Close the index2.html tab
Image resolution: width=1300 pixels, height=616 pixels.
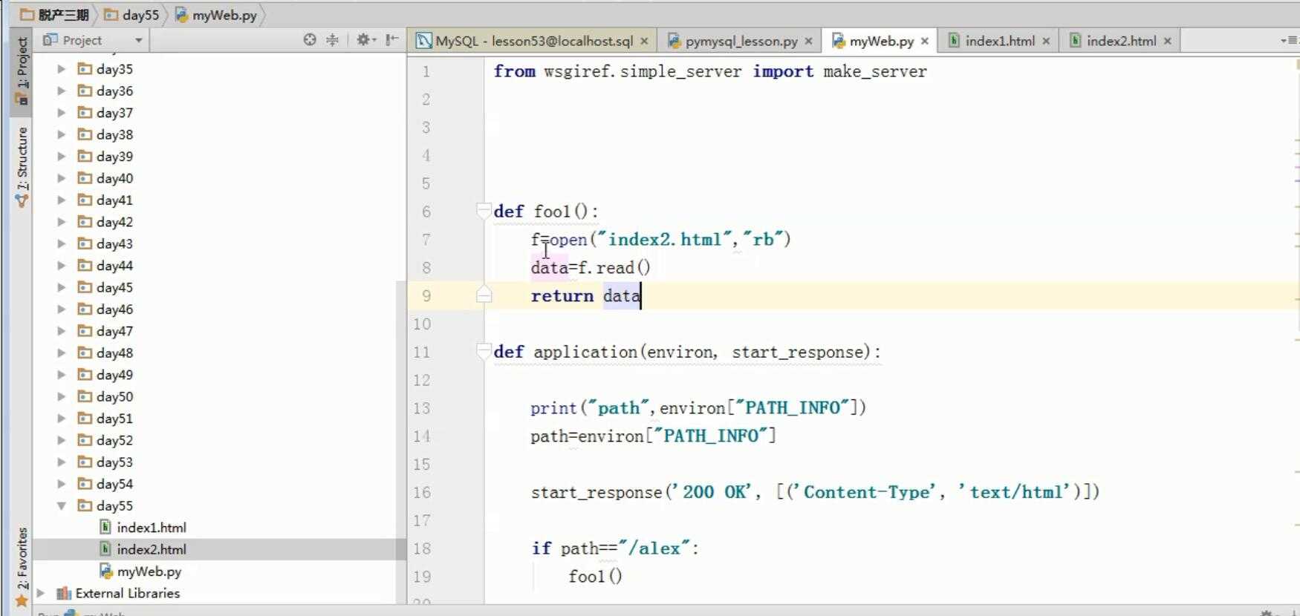click(1168, 42)
